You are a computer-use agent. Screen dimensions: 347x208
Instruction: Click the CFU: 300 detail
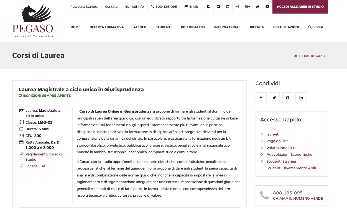click(x=34, y=136)
